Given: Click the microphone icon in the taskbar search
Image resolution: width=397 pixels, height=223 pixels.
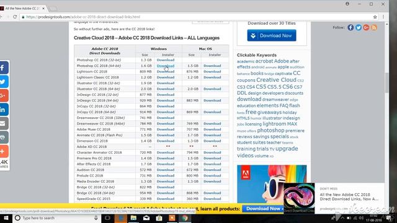Looking at the screenshot, I should [96, 218].
